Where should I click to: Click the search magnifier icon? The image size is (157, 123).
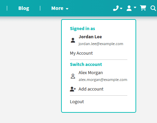153,8
